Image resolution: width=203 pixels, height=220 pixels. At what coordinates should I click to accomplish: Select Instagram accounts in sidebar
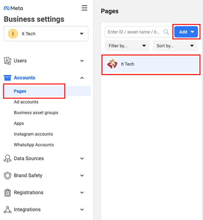33,134
